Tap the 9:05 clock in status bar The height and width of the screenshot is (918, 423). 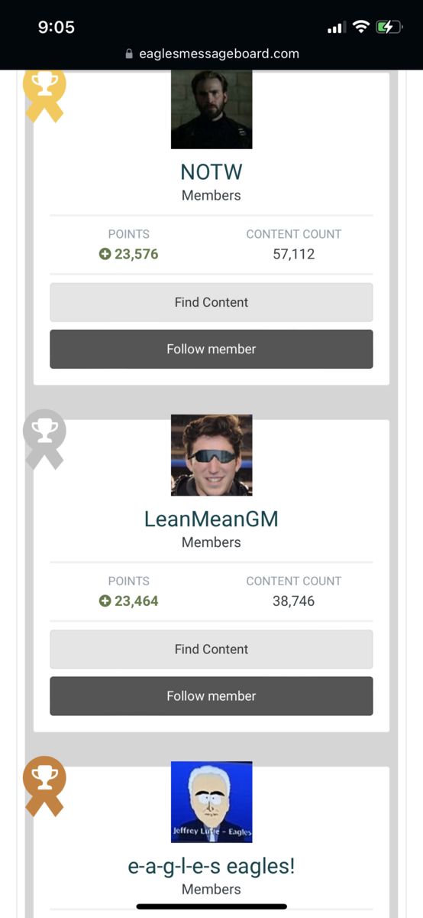click(57, 28)
